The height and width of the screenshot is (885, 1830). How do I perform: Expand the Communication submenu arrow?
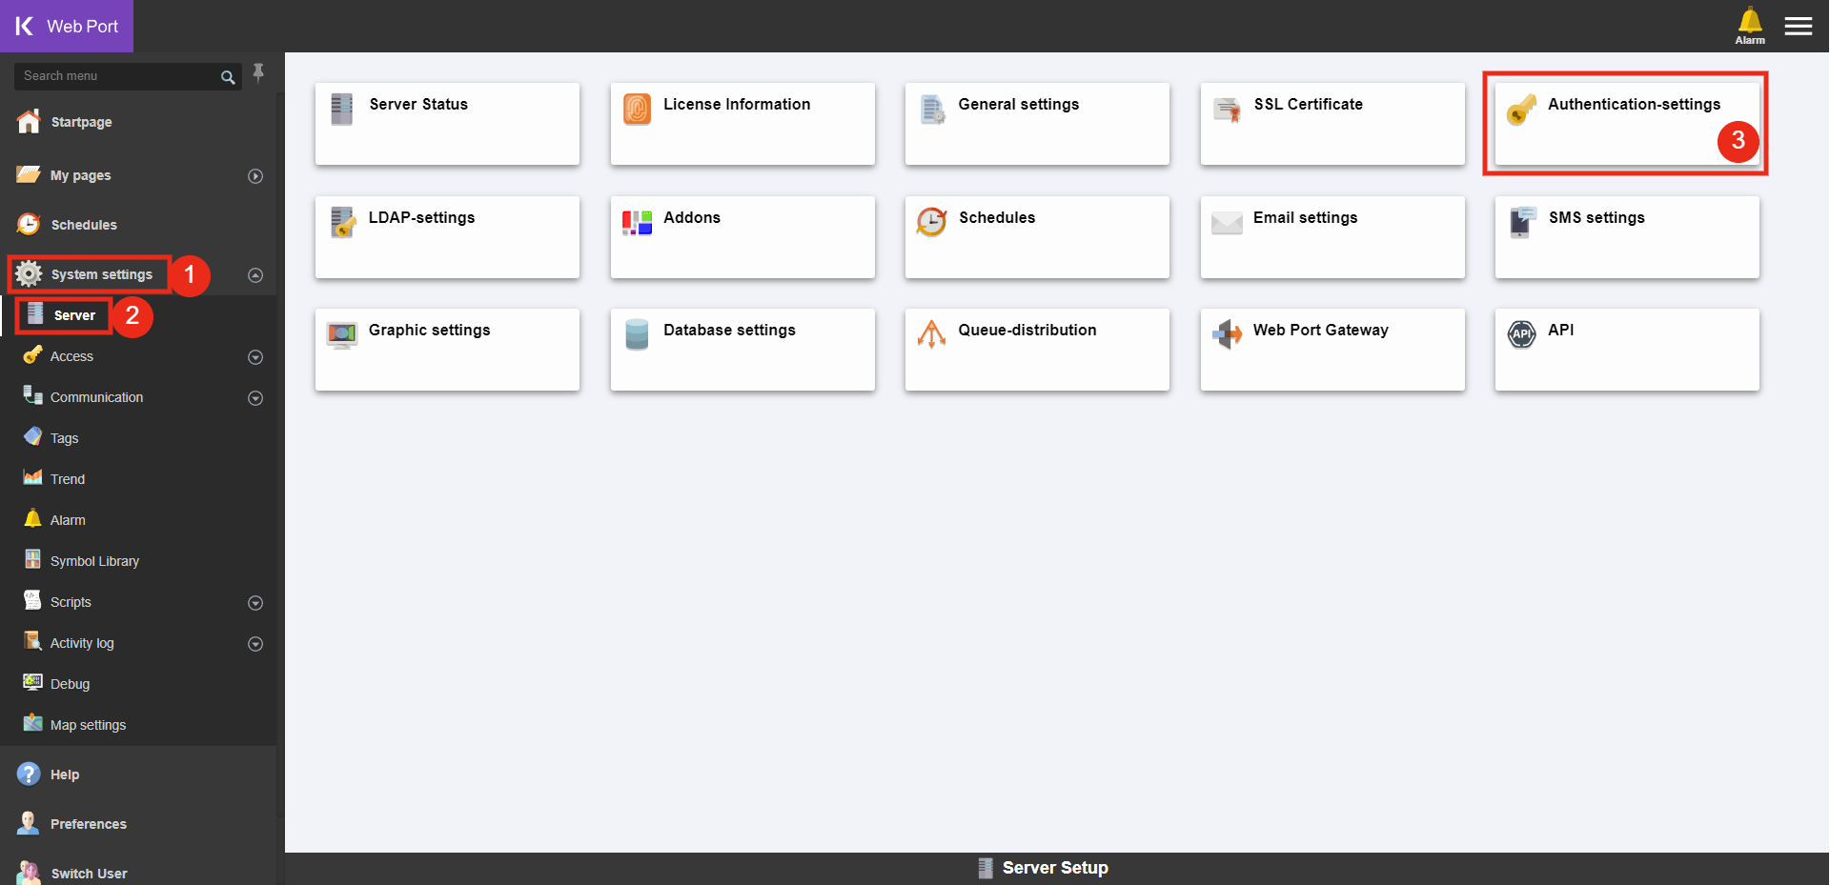point(255,398)
